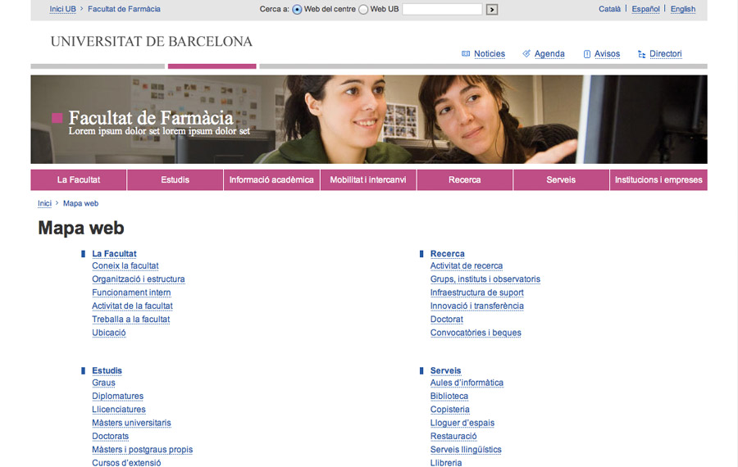Click the Avisos alert icon
The image size is (738, 467).
point(586,54)
